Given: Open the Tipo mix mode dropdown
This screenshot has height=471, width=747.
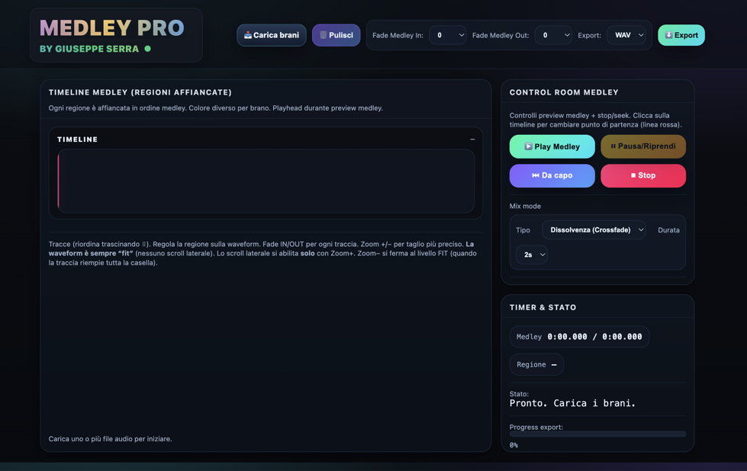Looking at the screenshot, I should tap(594, 230).
